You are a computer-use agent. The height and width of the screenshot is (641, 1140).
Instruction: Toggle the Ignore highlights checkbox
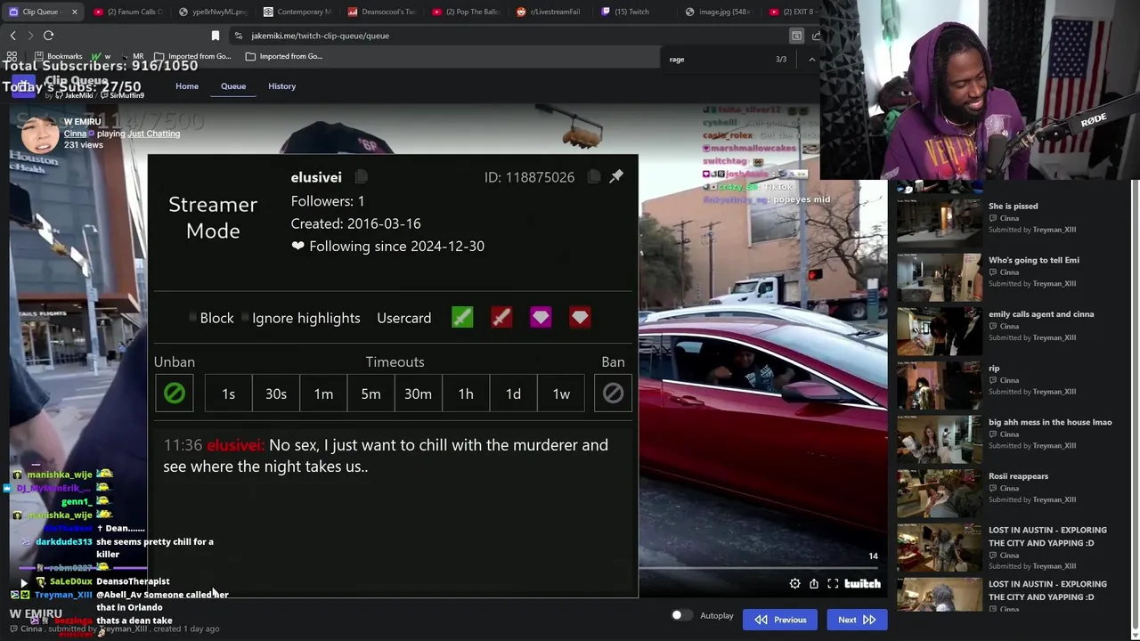[245, 318]
